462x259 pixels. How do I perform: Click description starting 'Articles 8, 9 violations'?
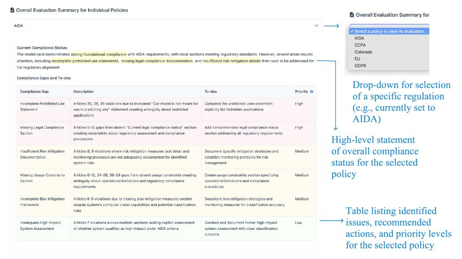pos(131,157)
